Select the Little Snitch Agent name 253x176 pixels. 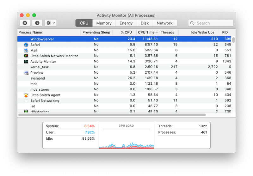pos(45,95)
